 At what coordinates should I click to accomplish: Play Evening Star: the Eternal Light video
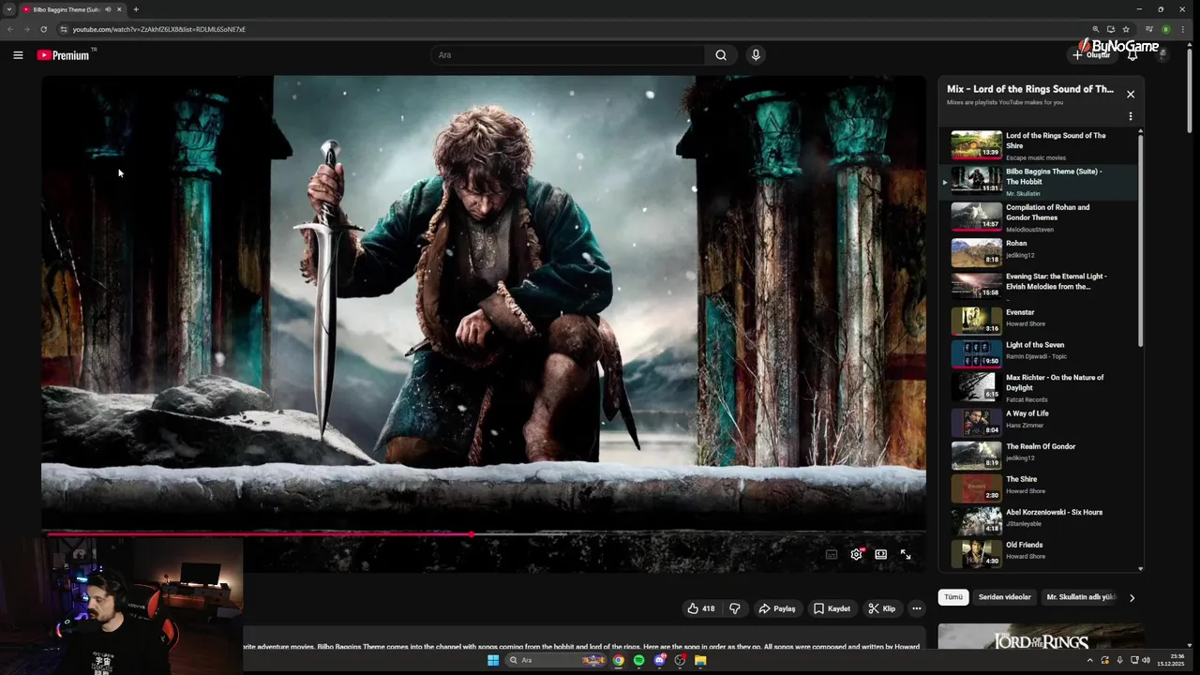click(1040, 285)
